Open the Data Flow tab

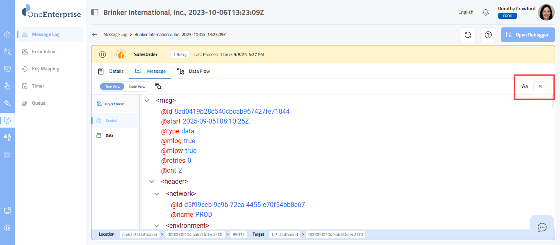pyautogui.click(x=193, y=71)
